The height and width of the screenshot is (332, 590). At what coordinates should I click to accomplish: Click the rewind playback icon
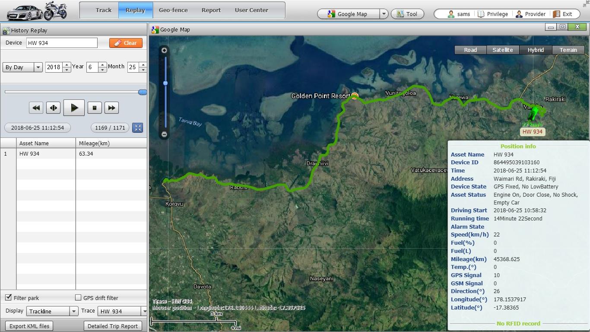[x=36, y=108]
